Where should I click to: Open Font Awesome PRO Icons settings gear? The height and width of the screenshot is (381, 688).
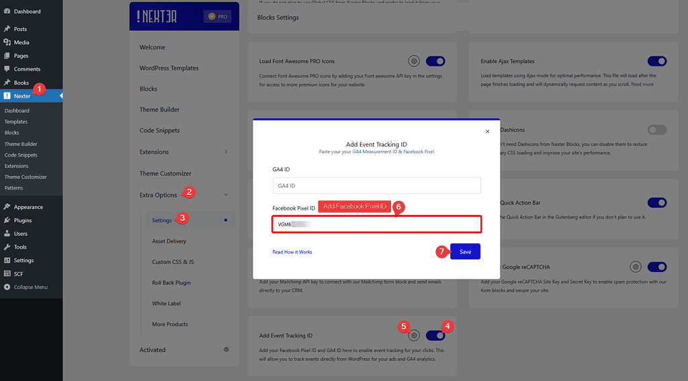click(415, 61)
